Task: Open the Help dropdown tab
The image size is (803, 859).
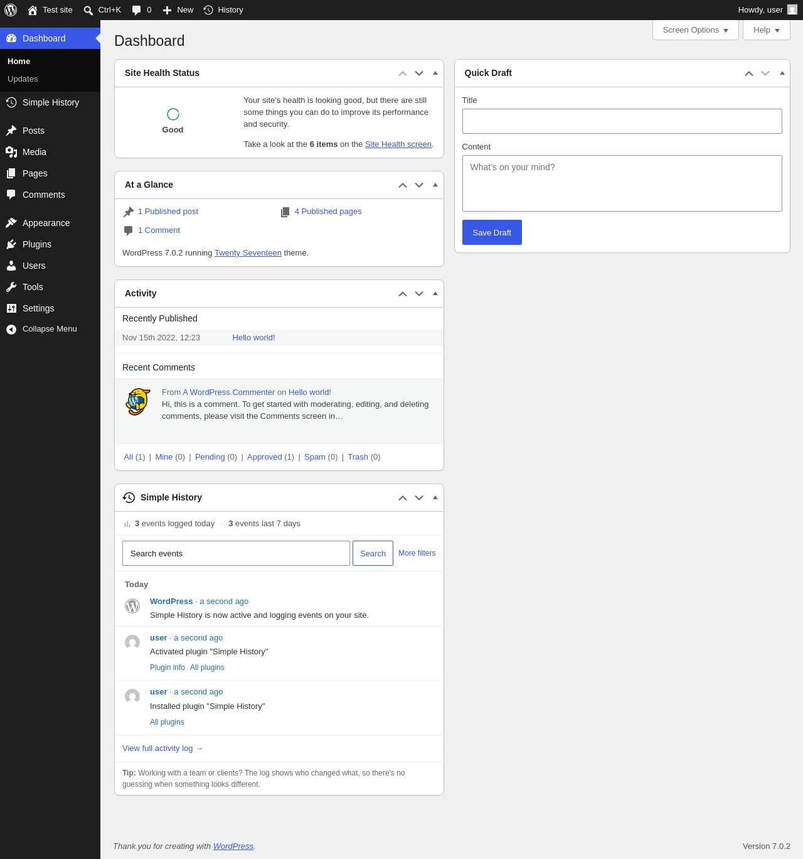Action: coord(767,30)
